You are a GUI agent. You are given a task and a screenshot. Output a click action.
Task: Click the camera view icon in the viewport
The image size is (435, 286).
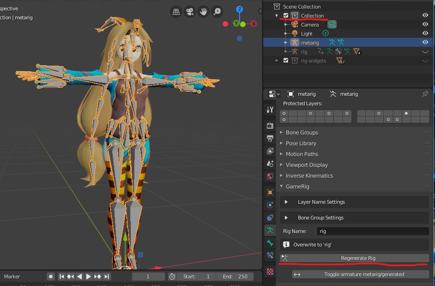(190, 12)
